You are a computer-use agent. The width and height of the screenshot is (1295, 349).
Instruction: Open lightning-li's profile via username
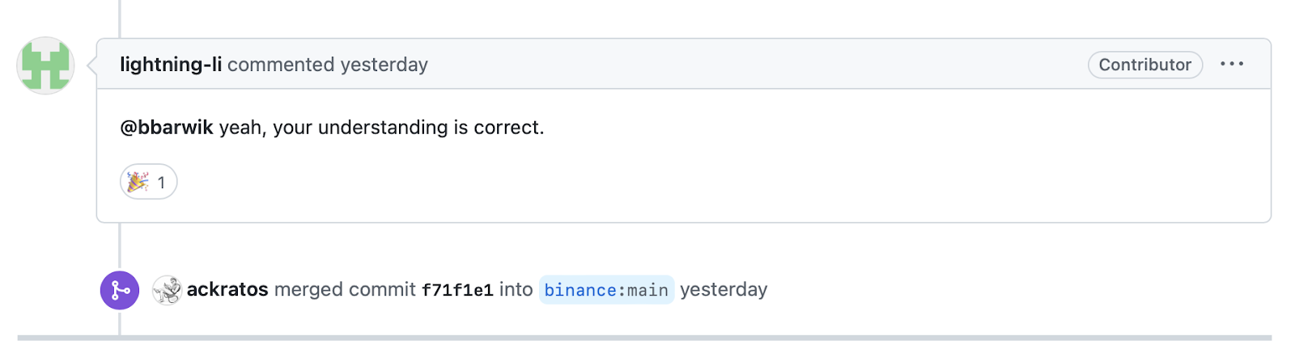[x=171, y=65]
